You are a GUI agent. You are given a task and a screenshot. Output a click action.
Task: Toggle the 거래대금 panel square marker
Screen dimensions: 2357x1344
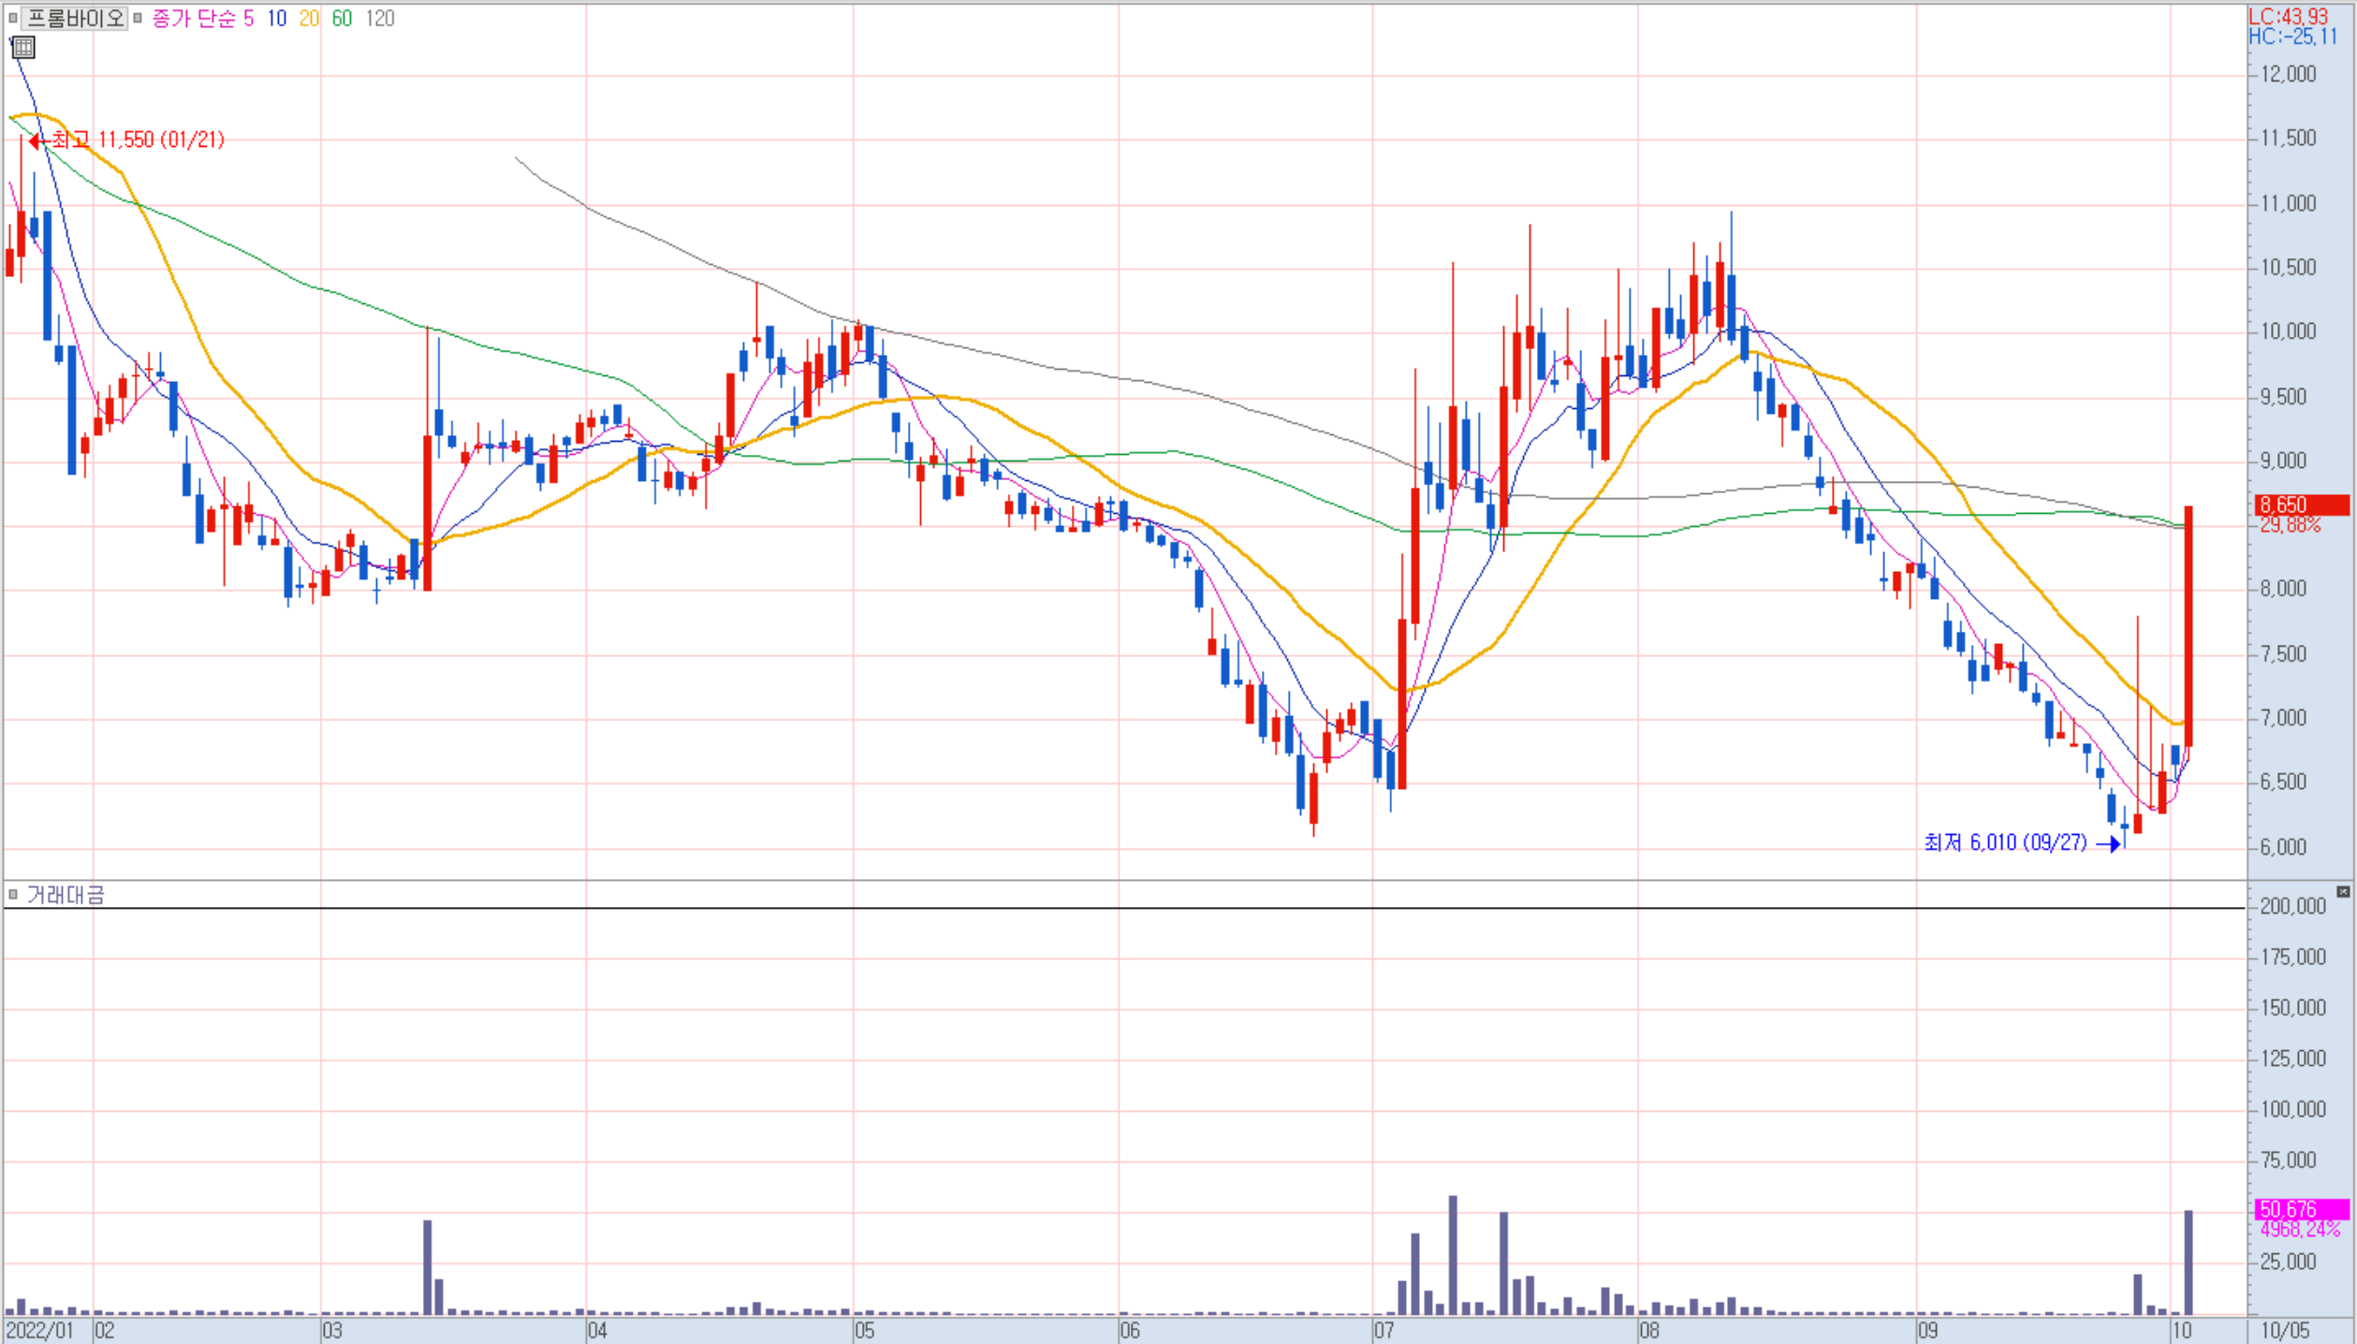[13, 895]
